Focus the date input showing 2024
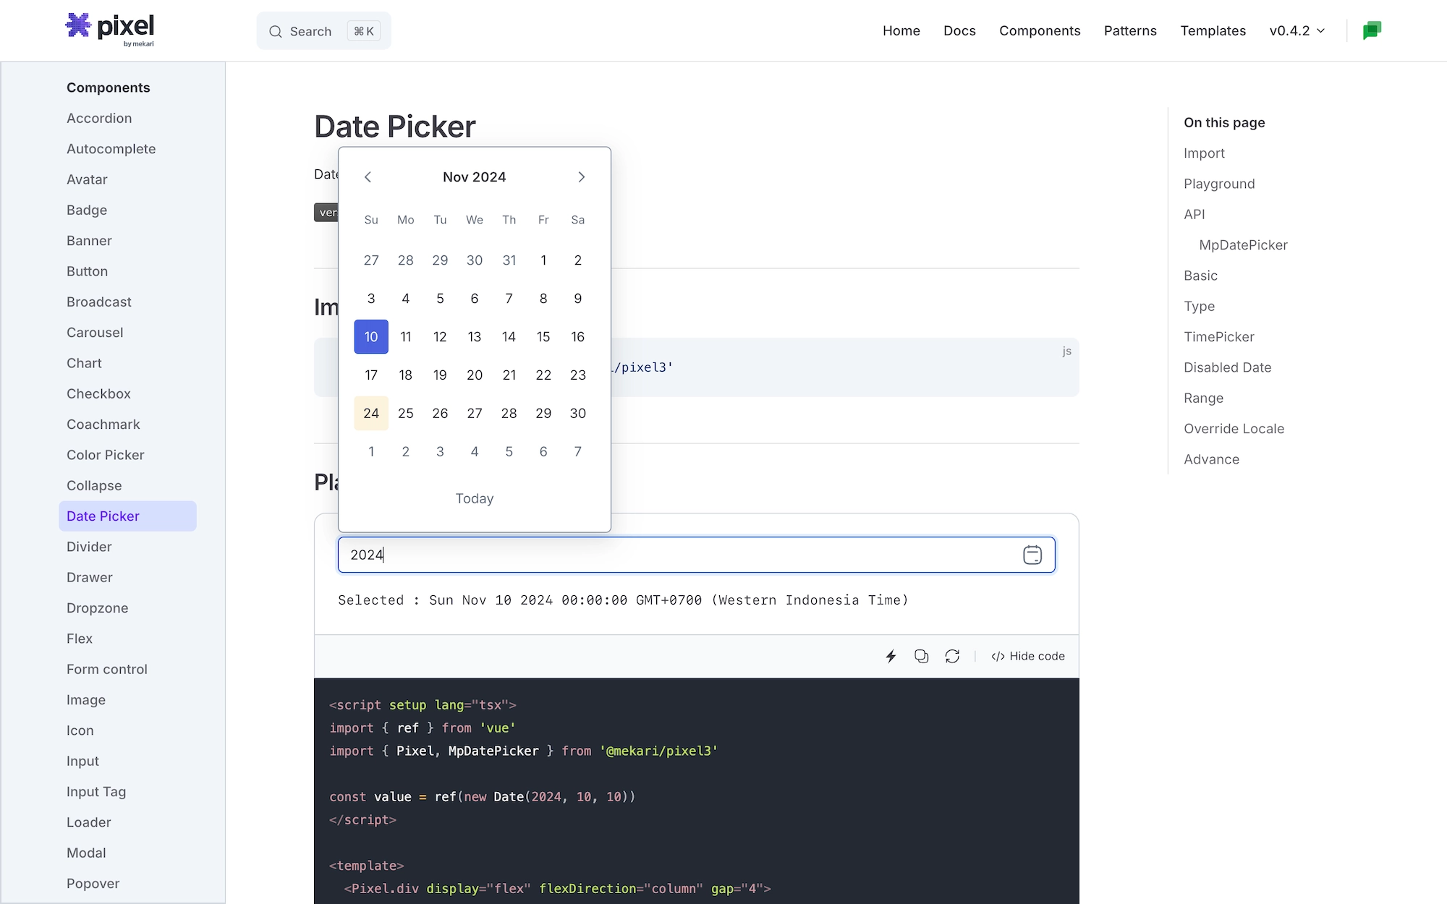 tap(696, 555)
